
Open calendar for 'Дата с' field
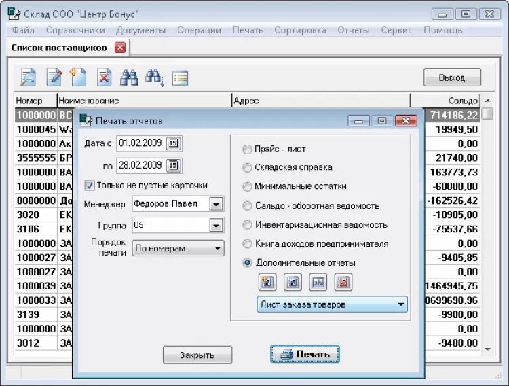coord(174,143)
